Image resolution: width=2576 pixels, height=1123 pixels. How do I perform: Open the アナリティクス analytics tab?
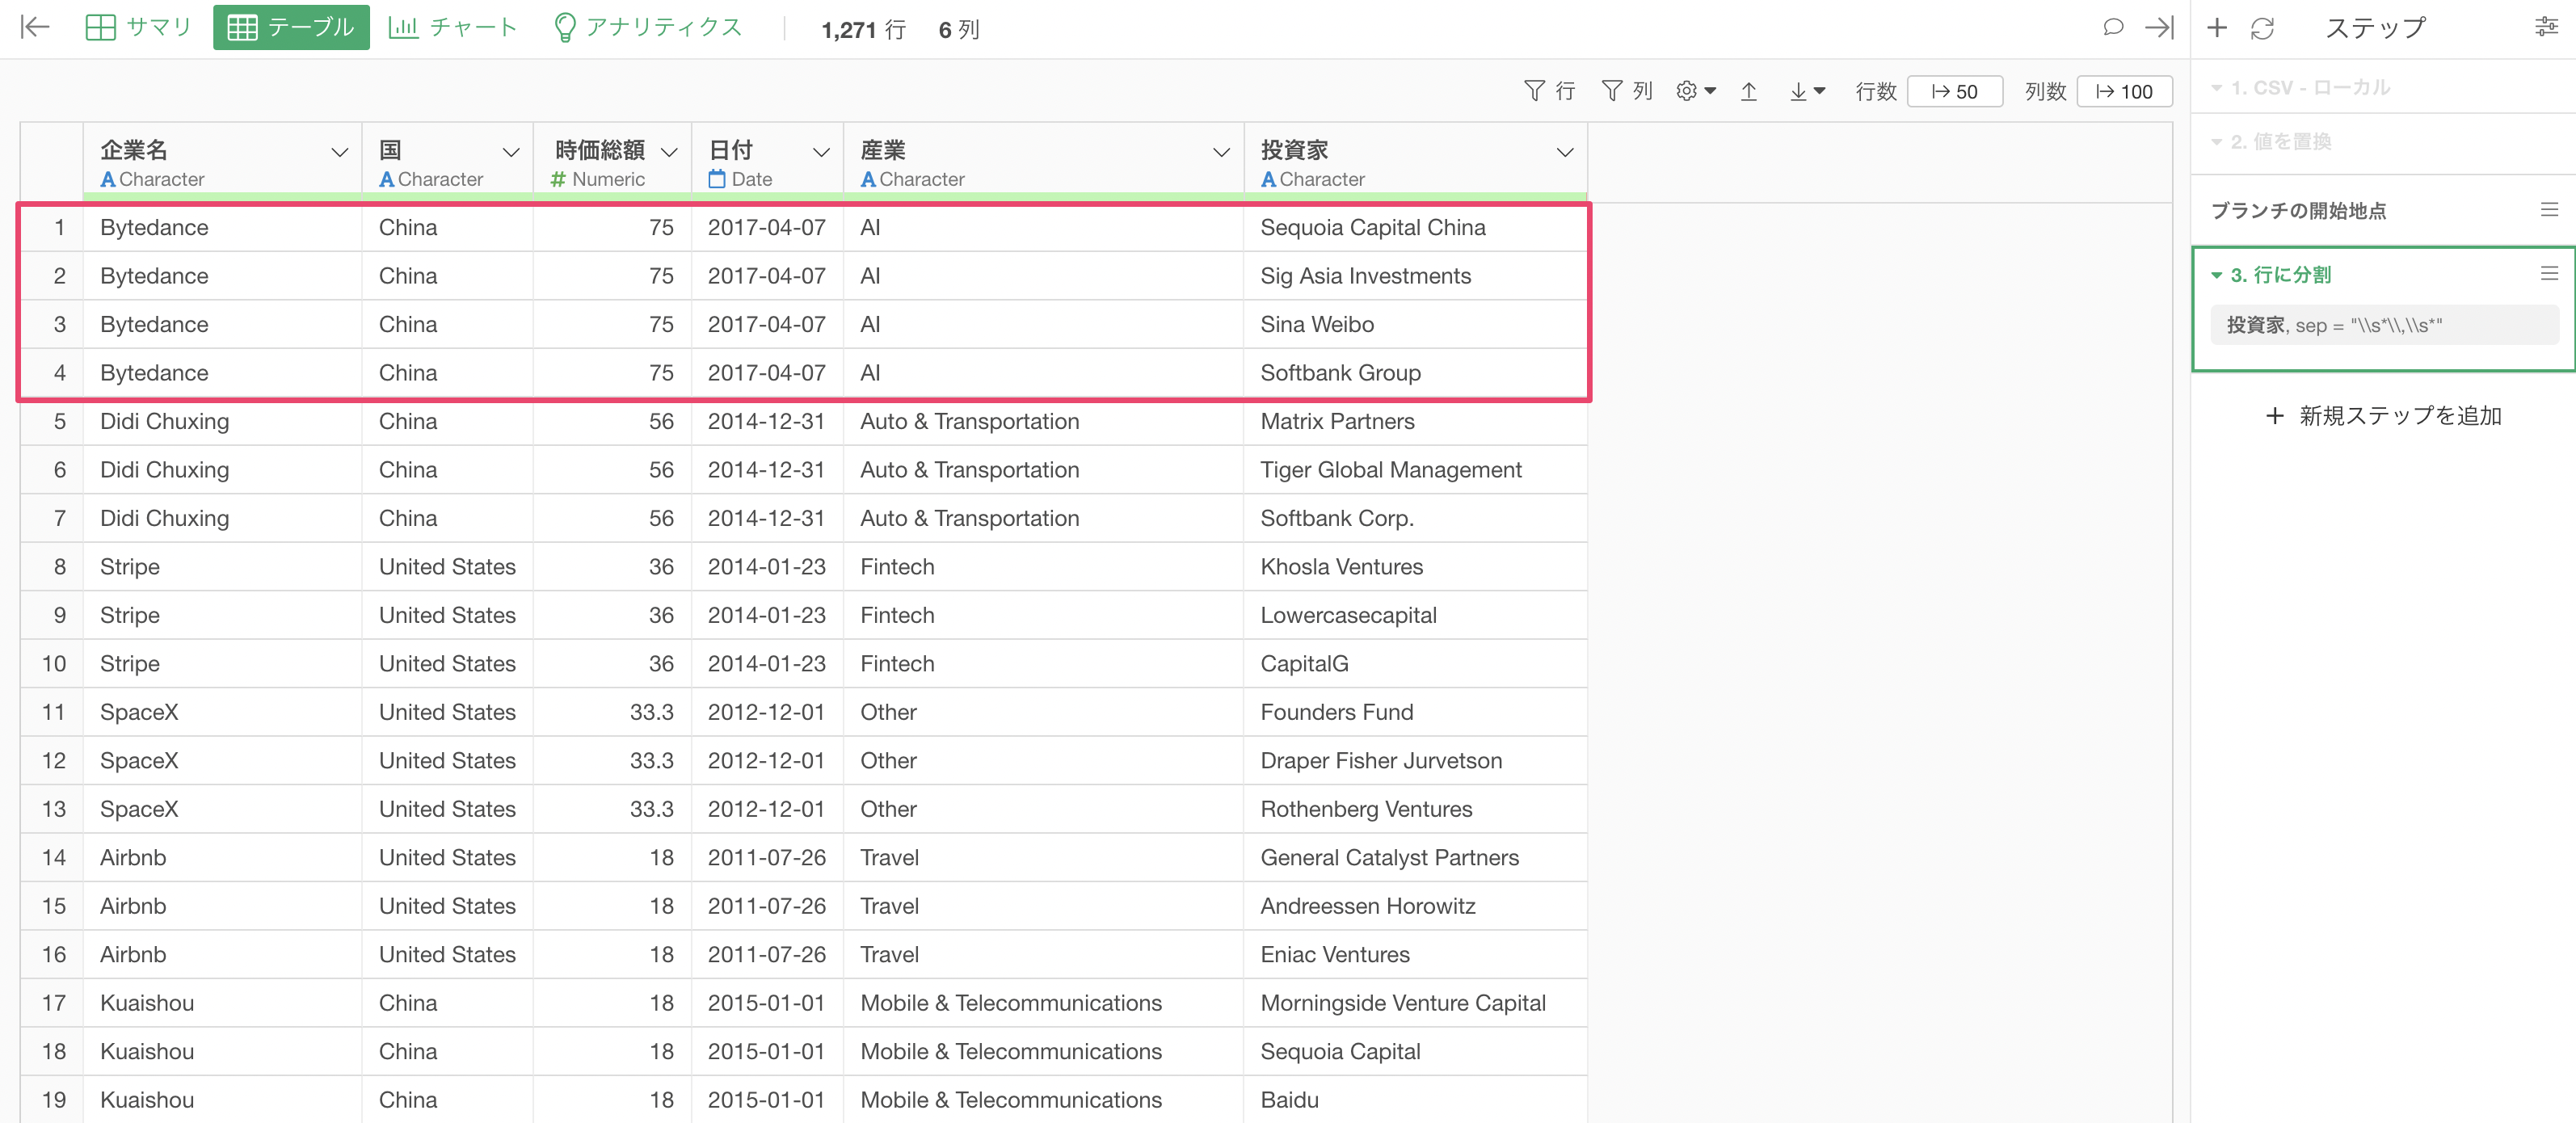point(648,27)
